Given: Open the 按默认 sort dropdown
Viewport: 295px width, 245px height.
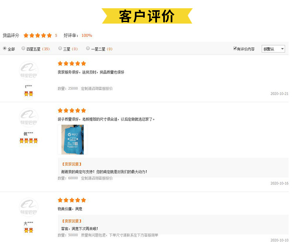Looking at the screenshot, I should pyautogui.click(x=273, y=49).
